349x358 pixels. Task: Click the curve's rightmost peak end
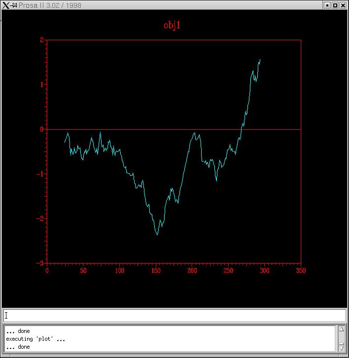click(x=260, y=60)
